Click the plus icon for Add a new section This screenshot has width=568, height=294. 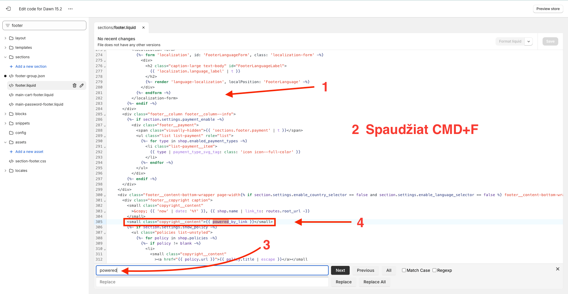(x=11, y=67)
